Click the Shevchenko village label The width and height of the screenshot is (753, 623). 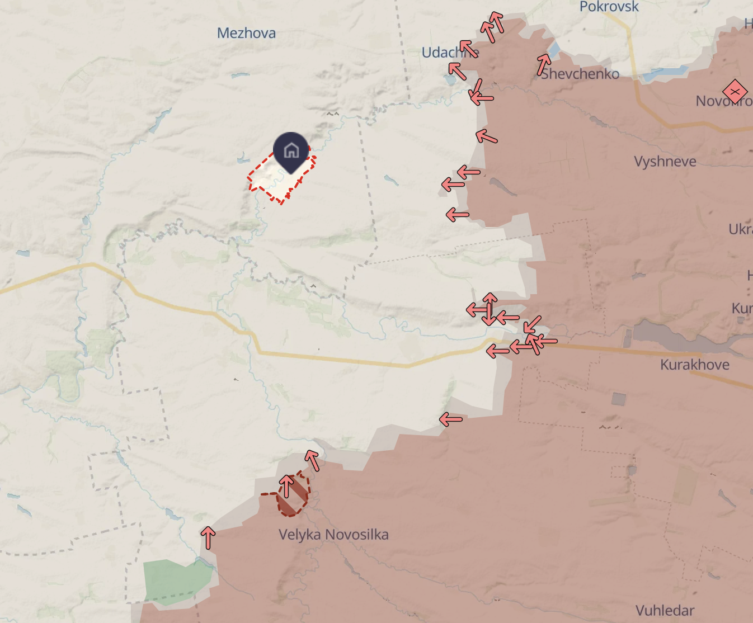click(x=580, y=74)
